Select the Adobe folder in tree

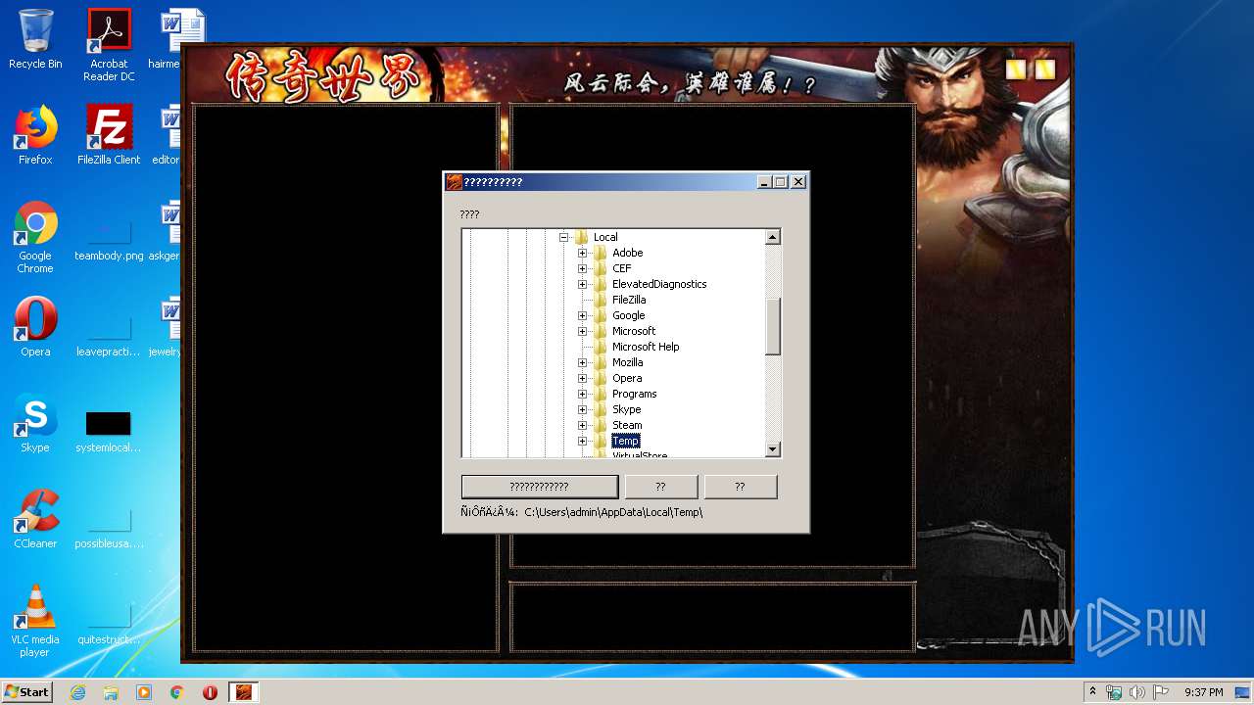point(627,253)
